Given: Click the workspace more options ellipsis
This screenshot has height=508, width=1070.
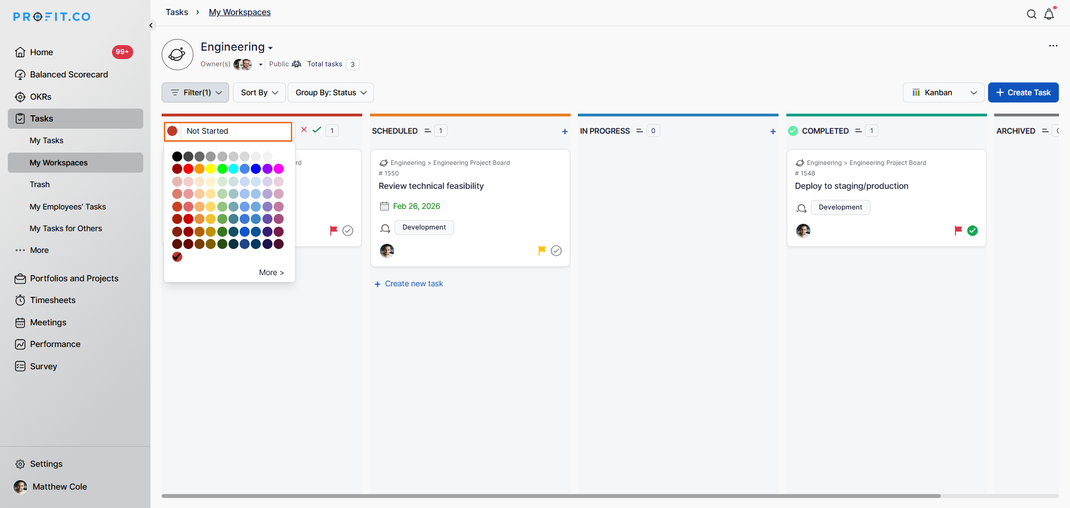Looking at the screenshot, I should tap(1053, 46).
